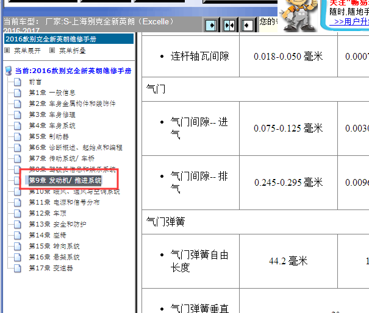Open 第15章 转向系统 chapter
Image resolution: width=369 pixels, height=313 pixels.
pyautogui.click(x=54, y=246)
